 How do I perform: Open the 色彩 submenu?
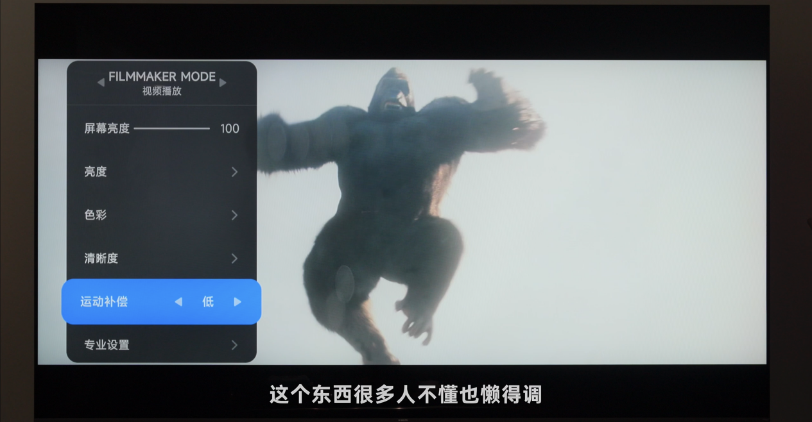161,215
